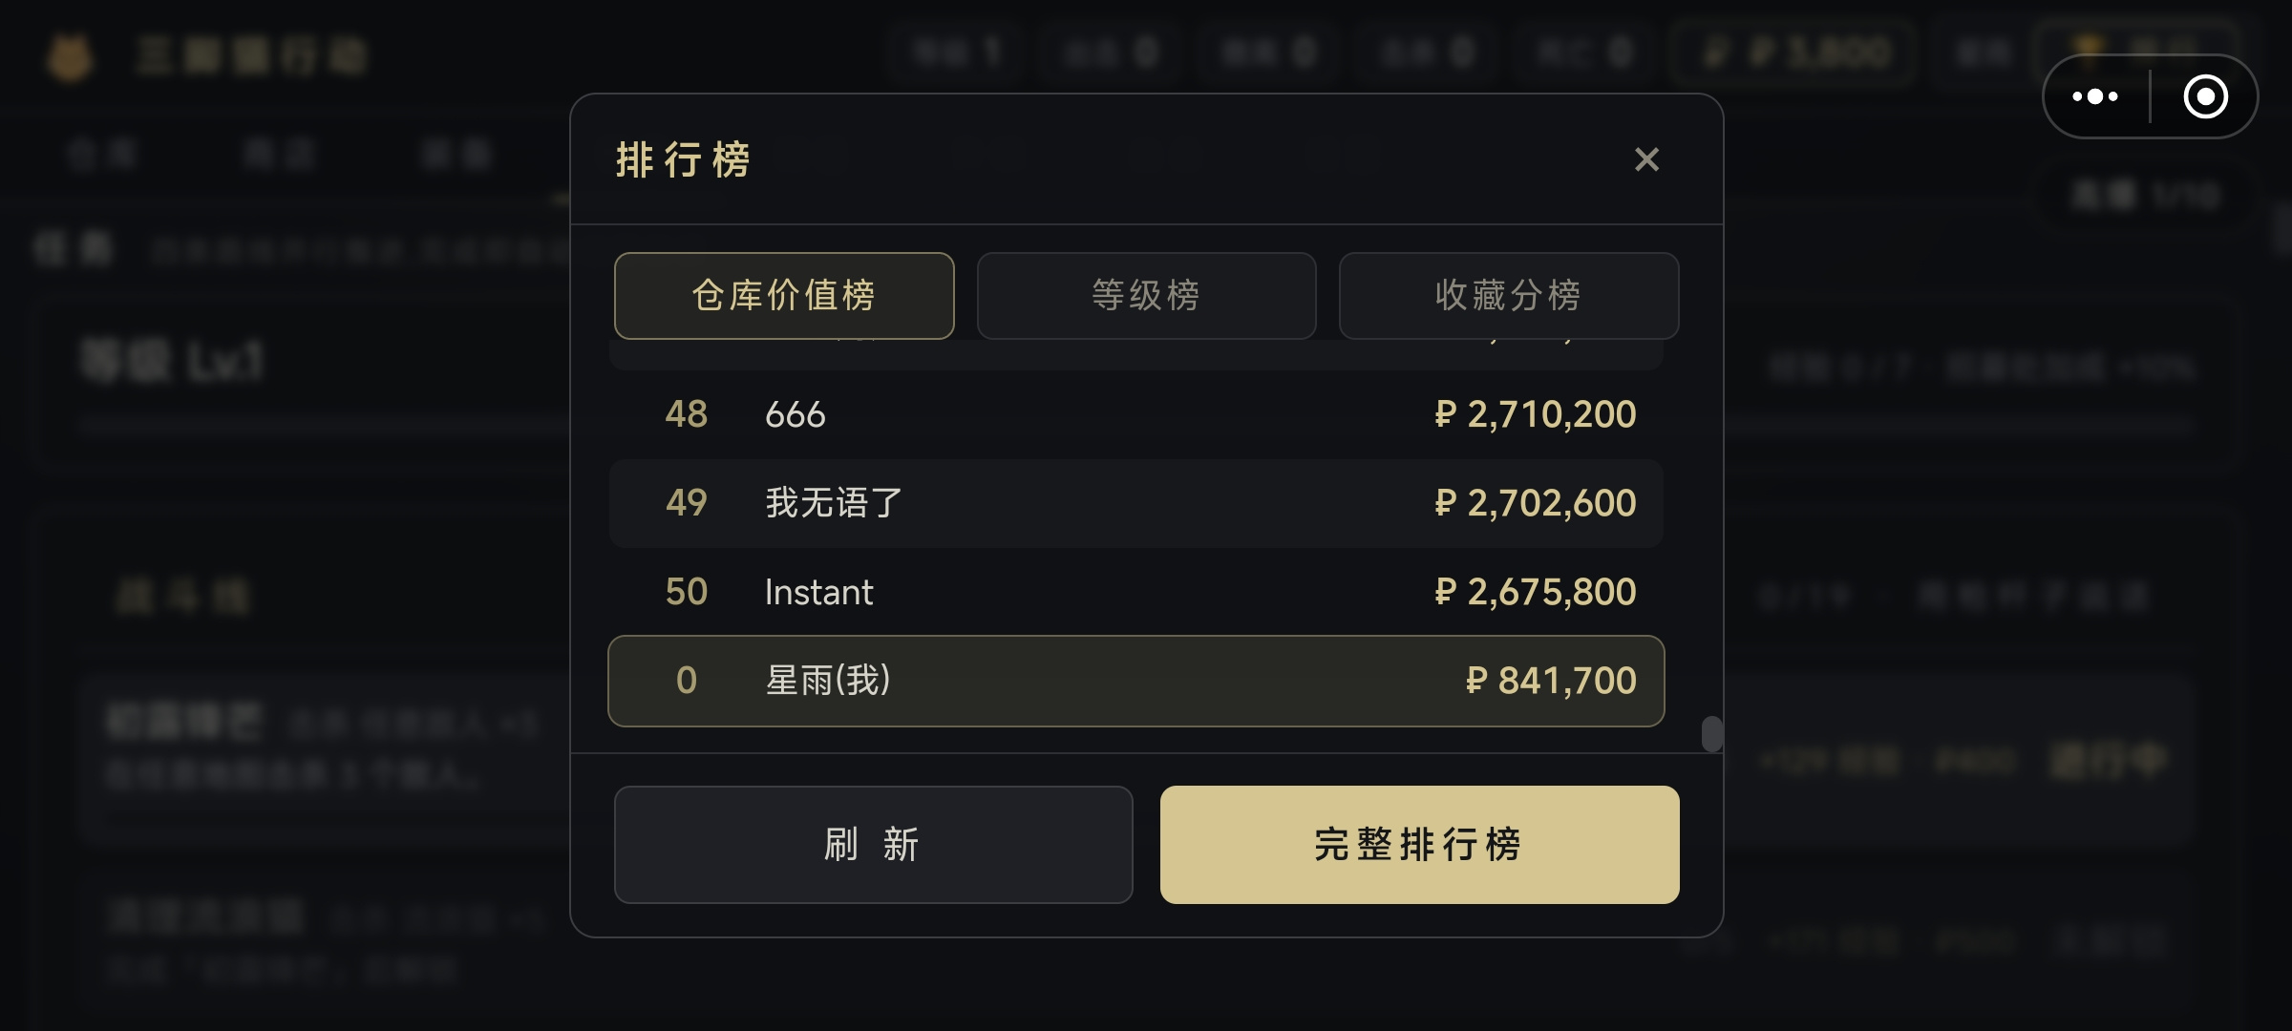Viewport: 2292px width, 1031px height.
Task: Click the ₽ 3,800 balance pill
Action: click(x=1793, y=53)
